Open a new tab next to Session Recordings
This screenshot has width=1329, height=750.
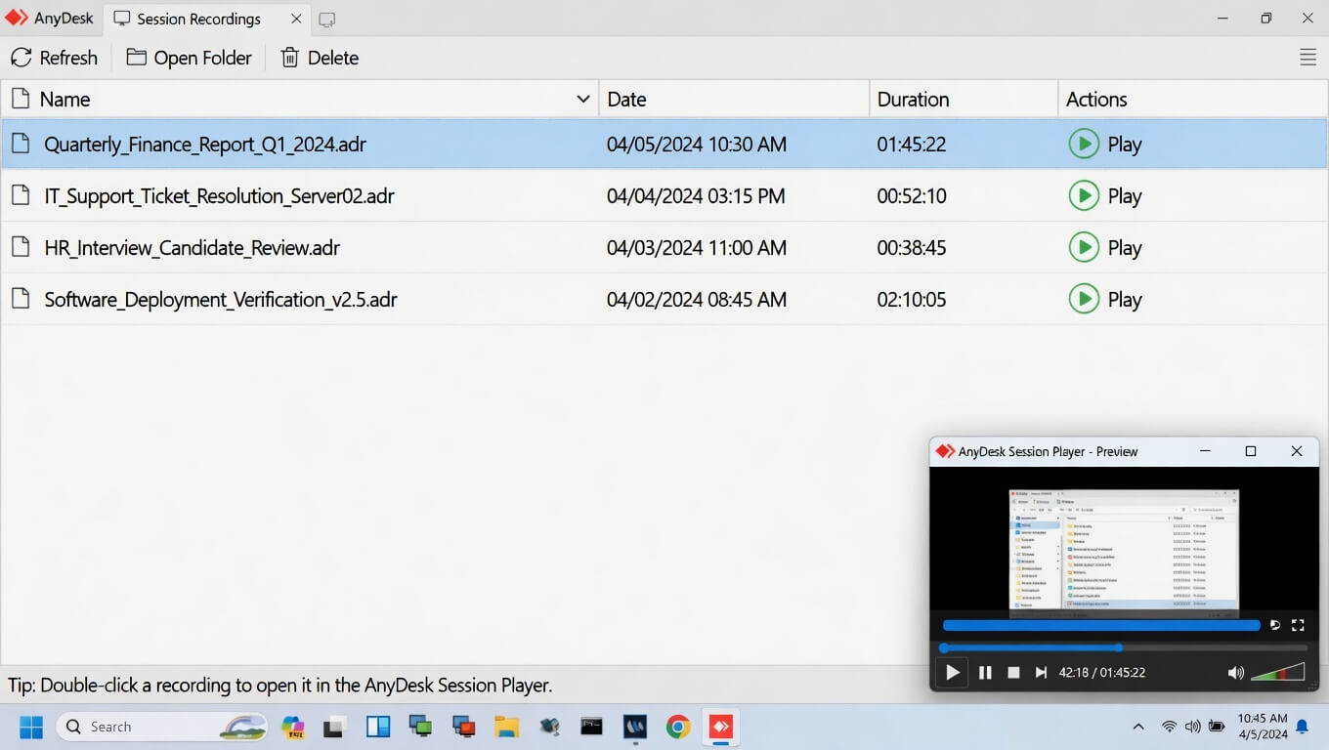click(326, 20)
